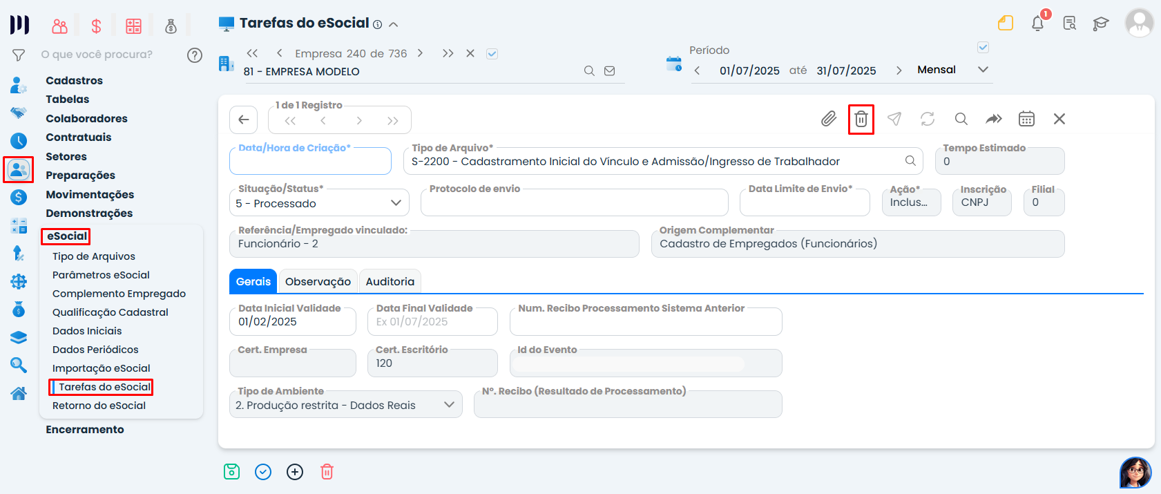
Task: Click the refresh arrows icon
Action: (927, 119)
